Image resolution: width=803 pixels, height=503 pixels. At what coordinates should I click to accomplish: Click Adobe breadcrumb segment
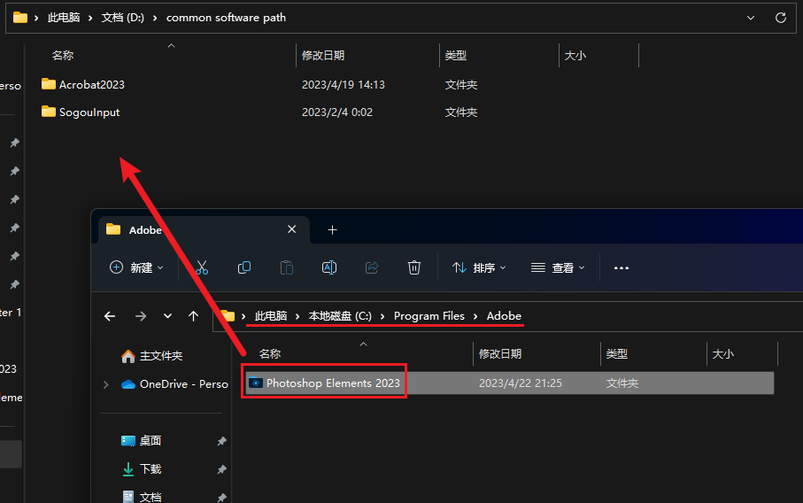(504, 316)
